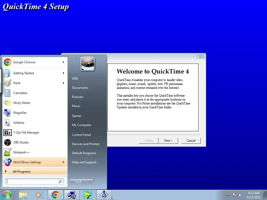Expand Google Chrome jump list arrow
This screenshot has width=267, height=200.
[x=64, y=62]
